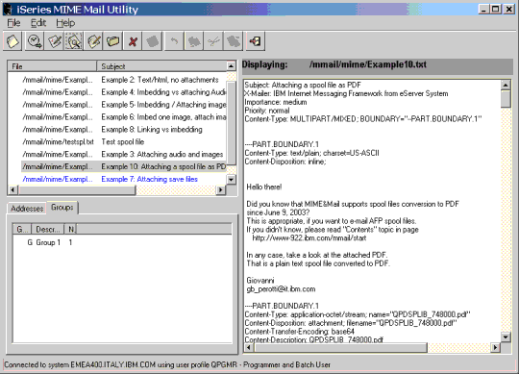Click the message pane scroll right arrow
This screenshot has height=374, width=519.
point(495,347)
